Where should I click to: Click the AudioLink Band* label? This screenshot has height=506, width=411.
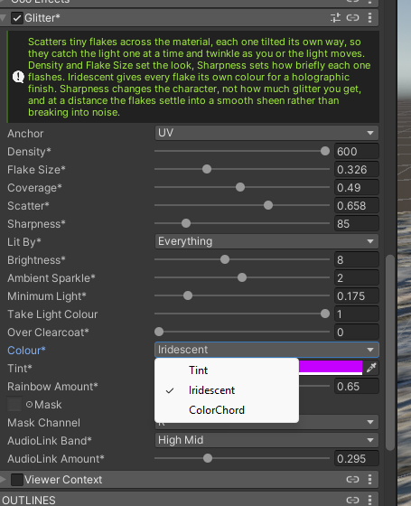click(x=50, y=441)
